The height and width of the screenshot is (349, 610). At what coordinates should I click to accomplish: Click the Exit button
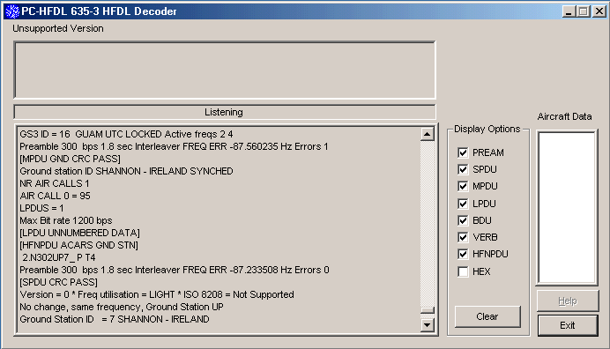pyautogui.click(x=568, y=325)
